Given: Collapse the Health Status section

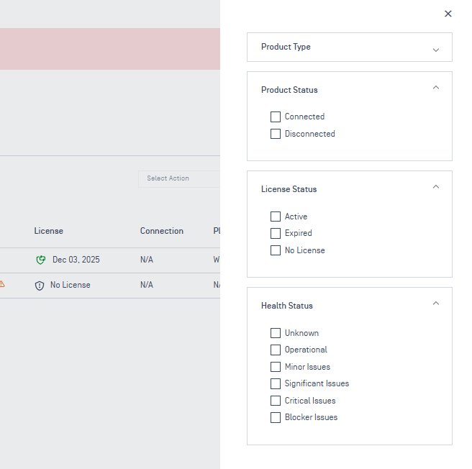Looking at the screenshot, I should click(x=435, y=304).
